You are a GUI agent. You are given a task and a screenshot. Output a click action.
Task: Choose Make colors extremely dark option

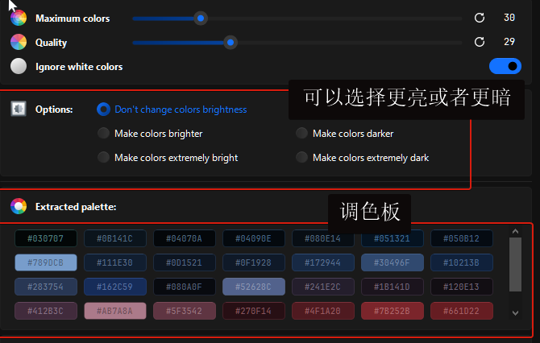pos(301,157)
